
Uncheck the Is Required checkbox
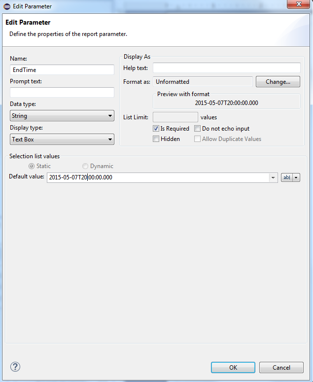156,129
